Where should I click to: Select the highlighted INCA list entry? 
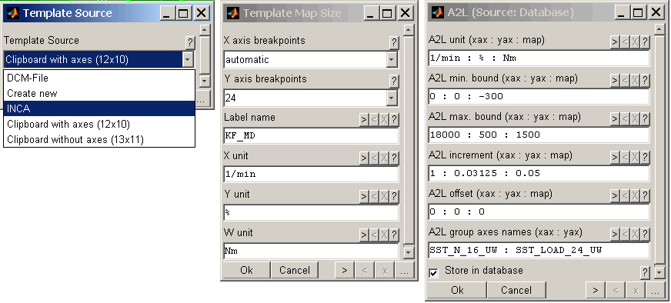coord(99,108)
